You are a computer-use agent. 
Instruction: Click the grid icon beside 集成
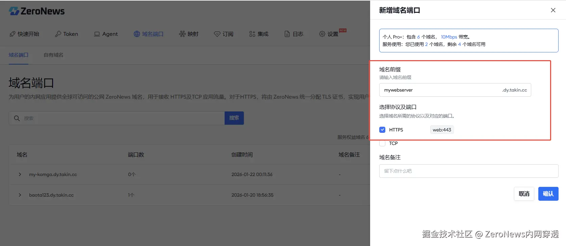pyautogui.click(x=252, y=34)
